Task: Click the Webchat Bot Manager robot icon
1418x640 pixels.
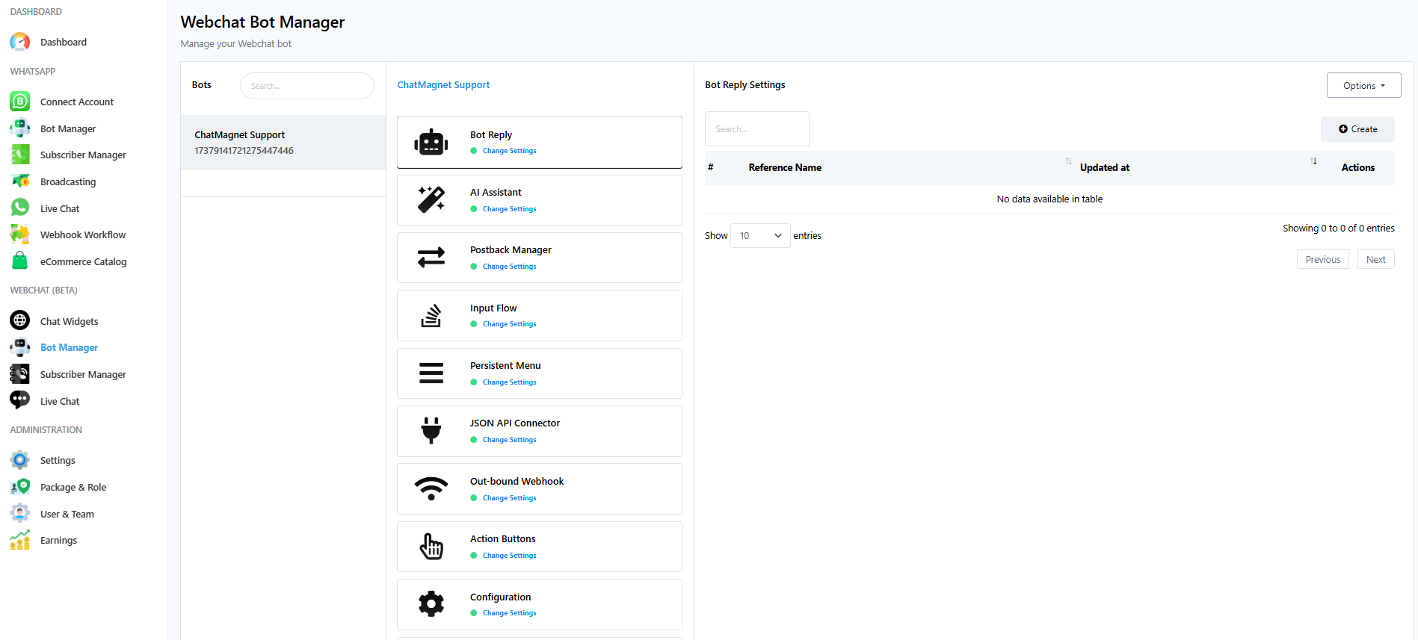Action: (20, 347)
